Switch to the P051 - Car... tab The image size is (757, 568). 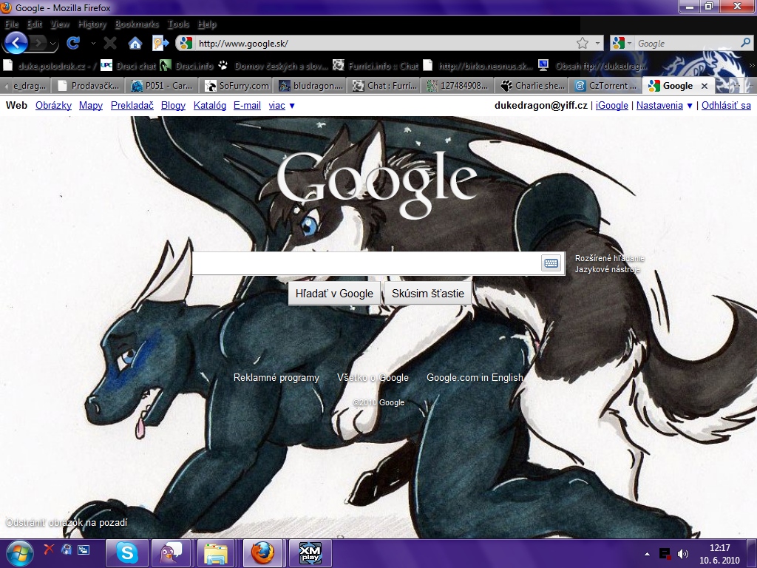point(163,86)
